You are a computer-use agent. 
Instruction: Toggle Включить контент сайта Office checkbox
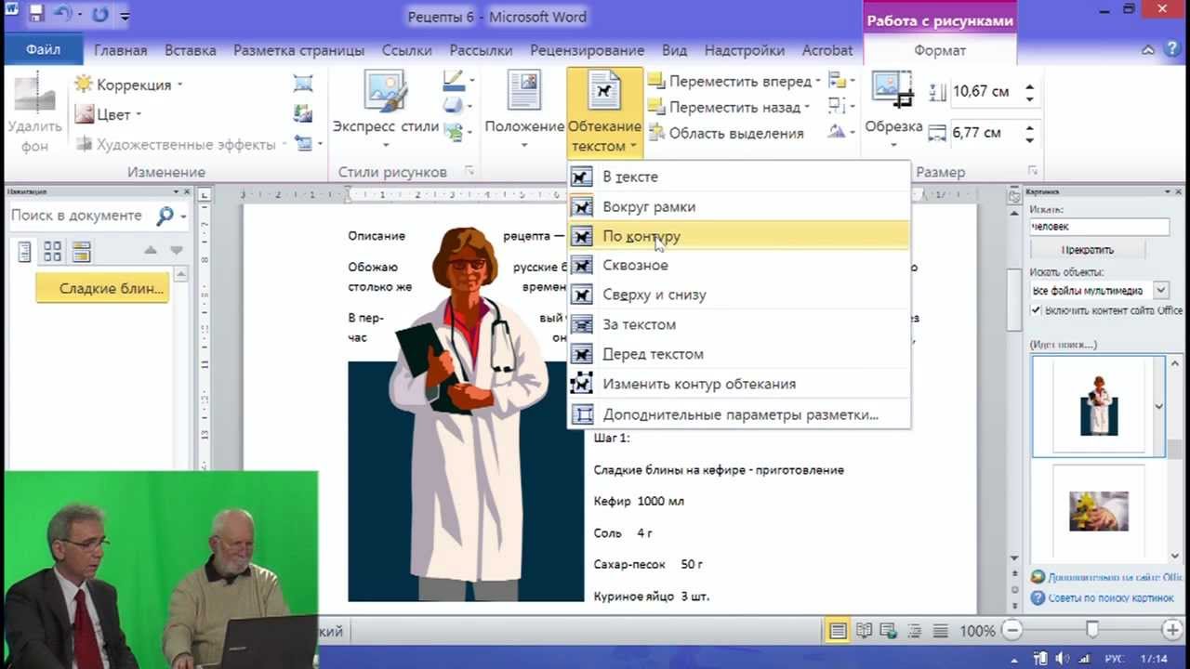(x=1037, y=310)
